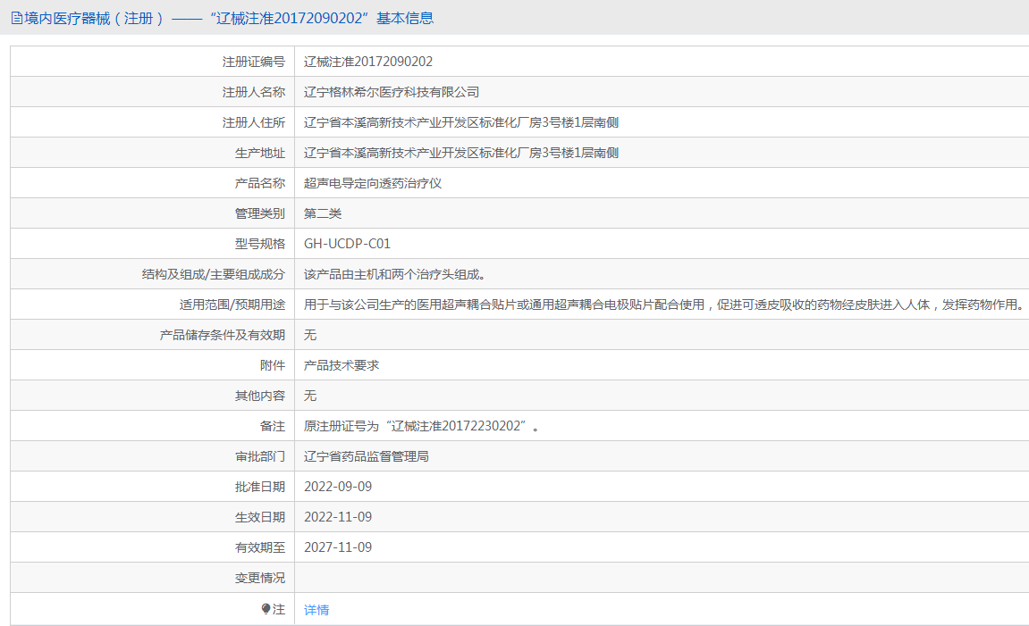Click the 适用范围/预期用途 label
1029x626 pixels.
pos(232,305)
